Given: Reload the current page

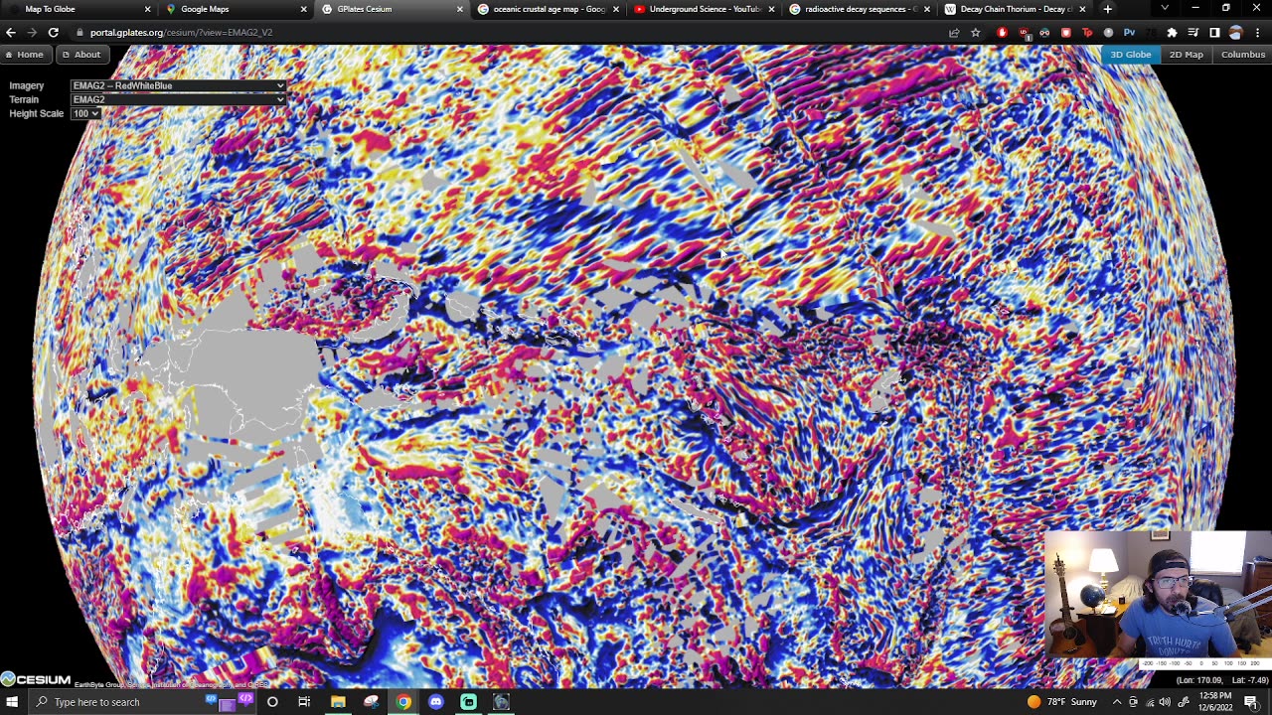Looking at the screenshot, I should coord(54,33).
